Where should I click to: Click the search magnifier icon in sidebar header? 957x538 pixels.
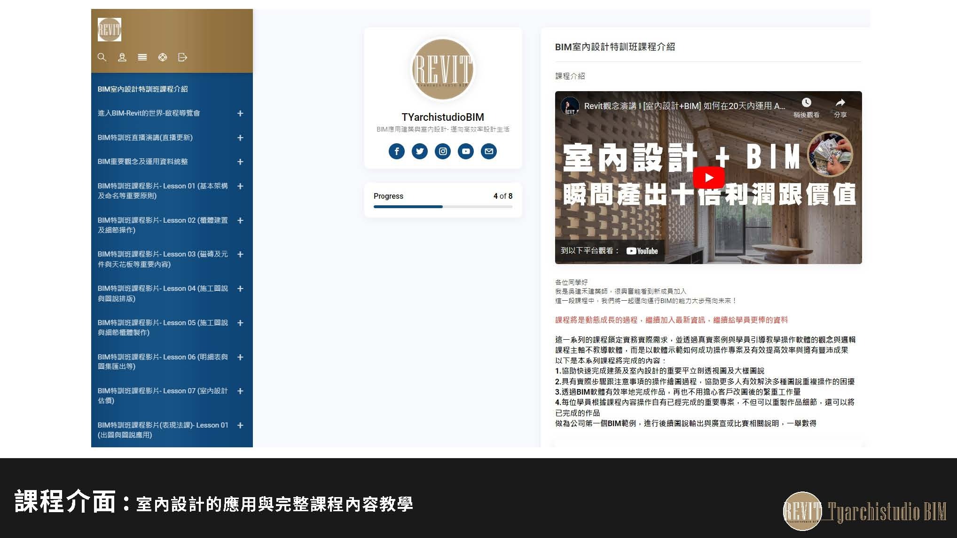pos(102,57)
